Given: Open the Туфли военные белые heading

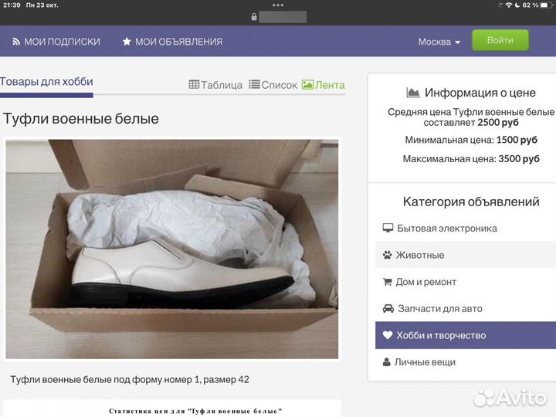Looking at the screenshot, I should click(x=81, y=118).
